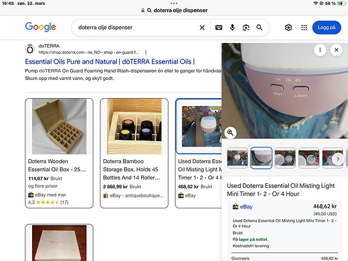Open the Doterra Bamboo Storage Box card

(134, 153)
